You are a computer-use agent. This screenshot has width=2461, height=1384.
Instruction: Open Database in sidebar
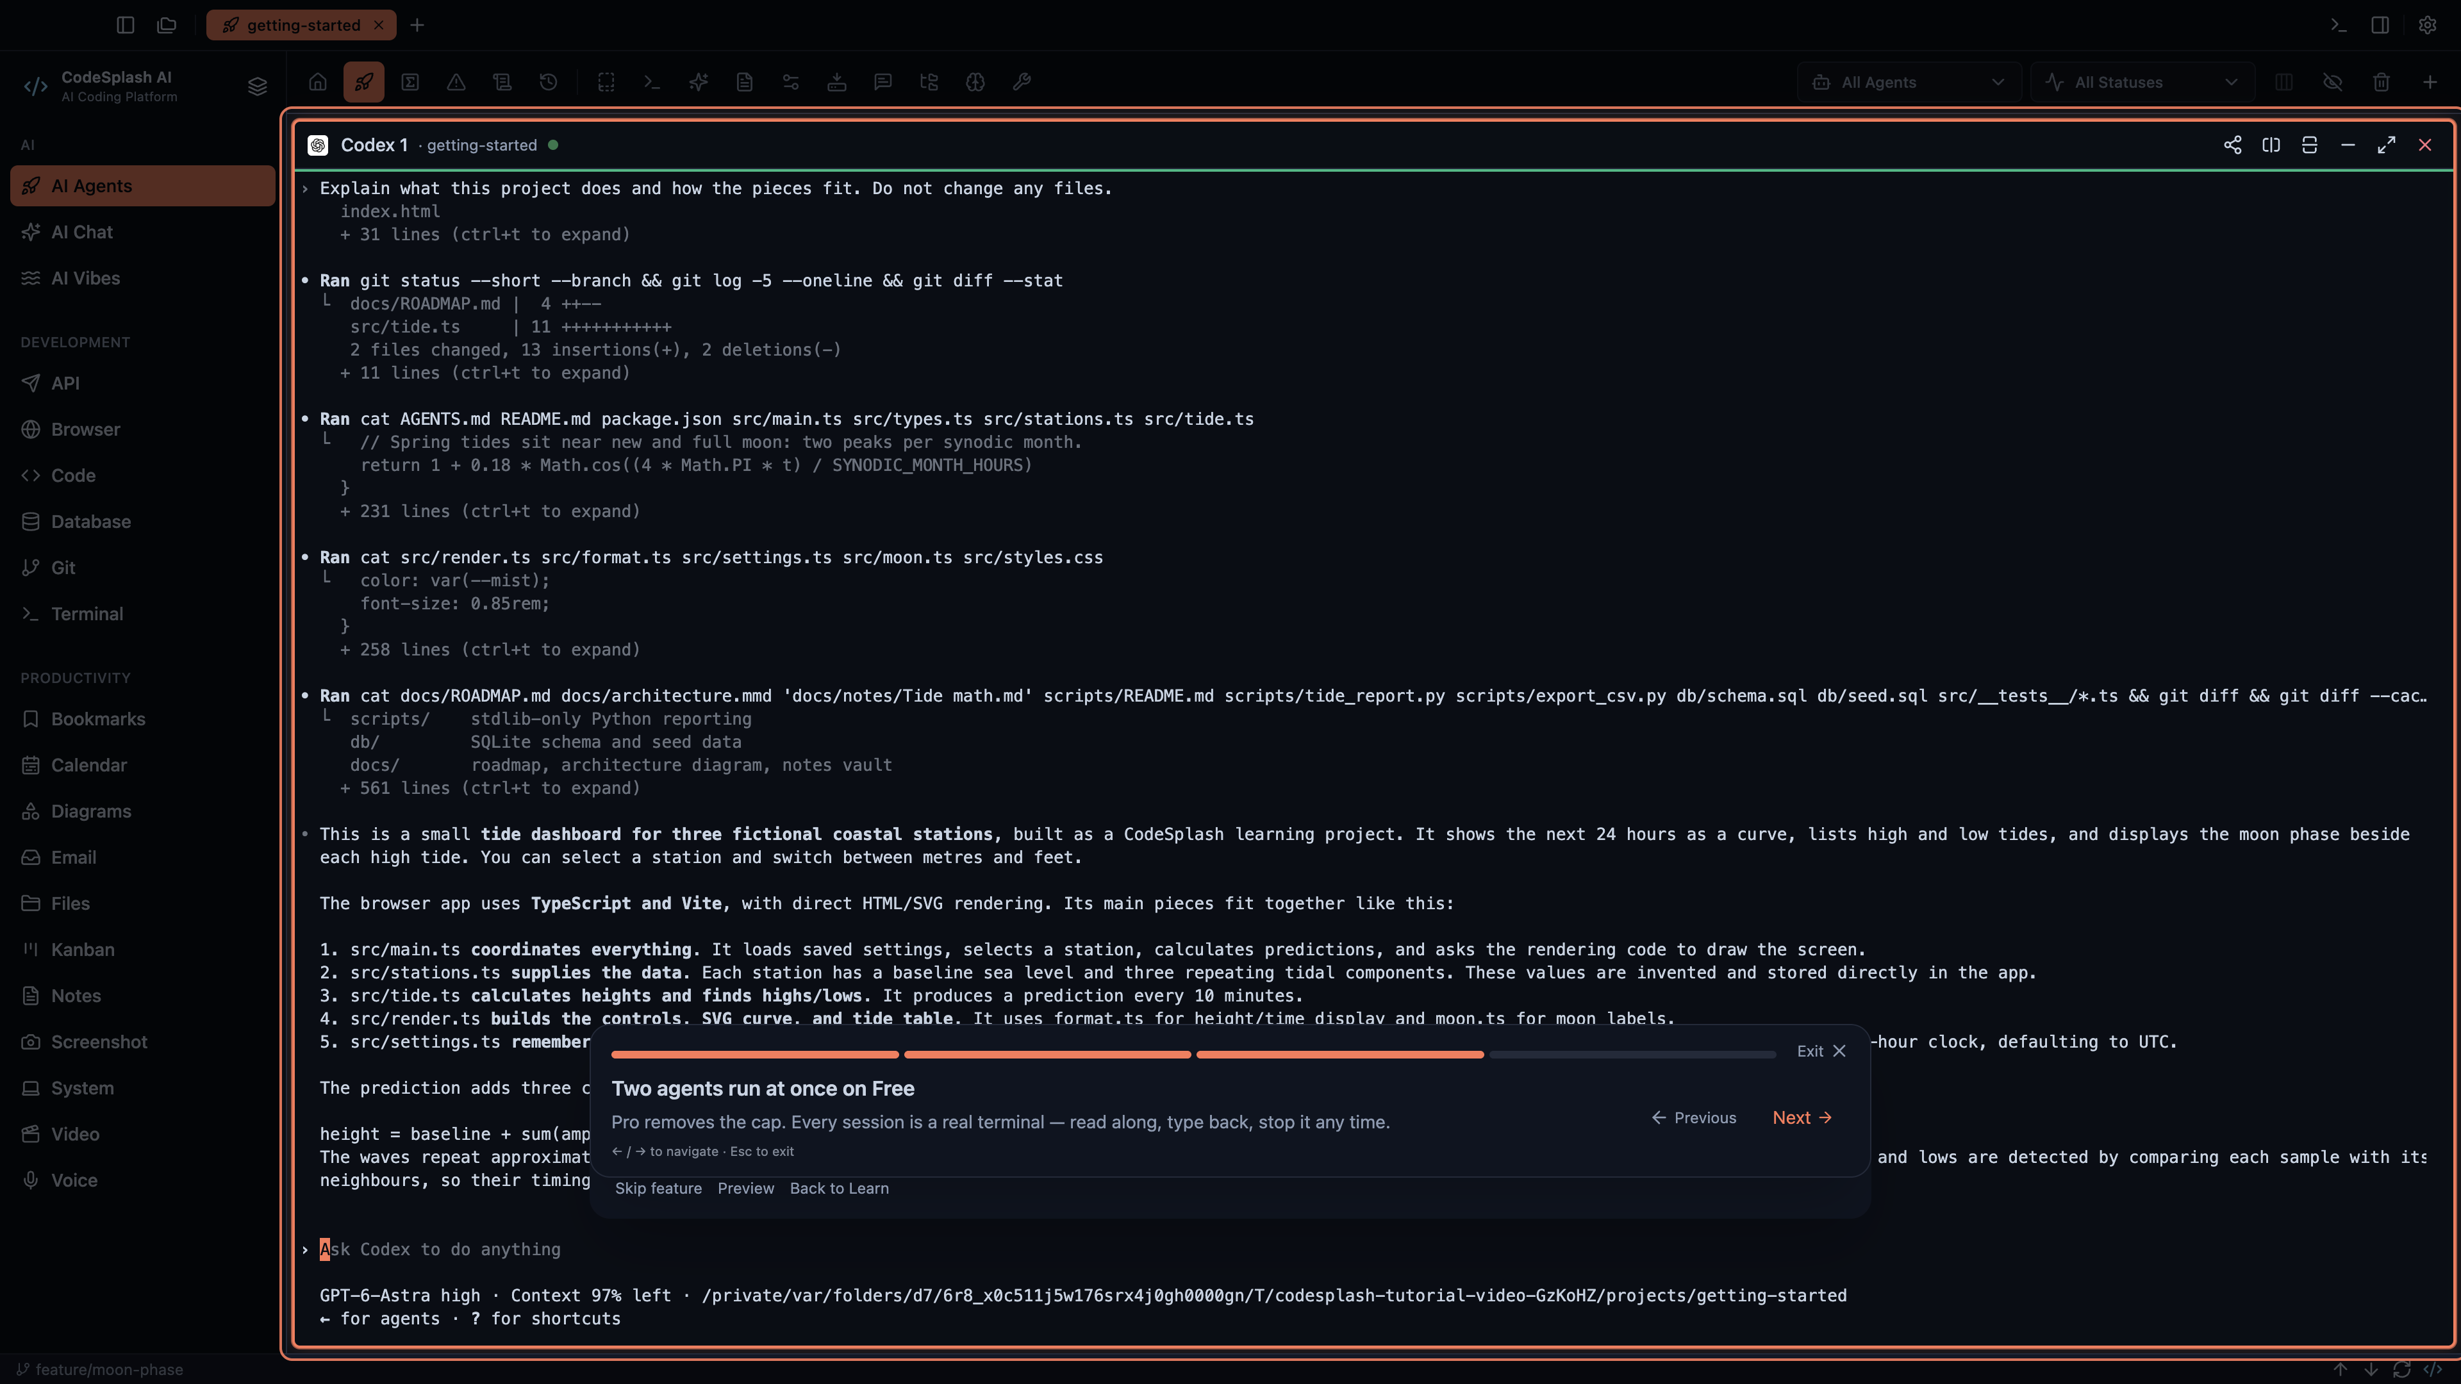point(144,522)
